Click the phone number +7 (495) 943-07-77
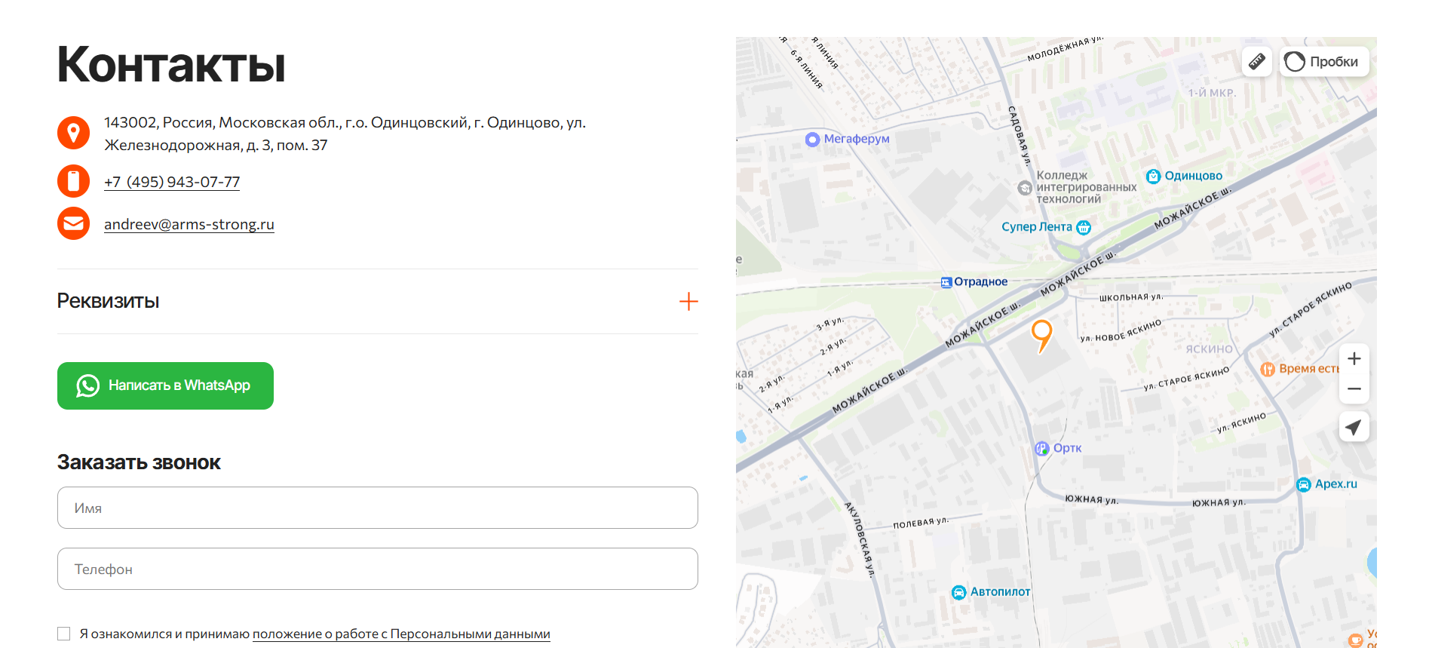 (x=172, y=182)
